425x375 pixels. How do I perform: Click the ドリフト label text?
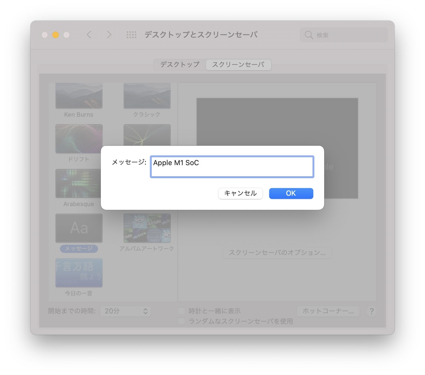pyautogui.click(x=78, y=159)
